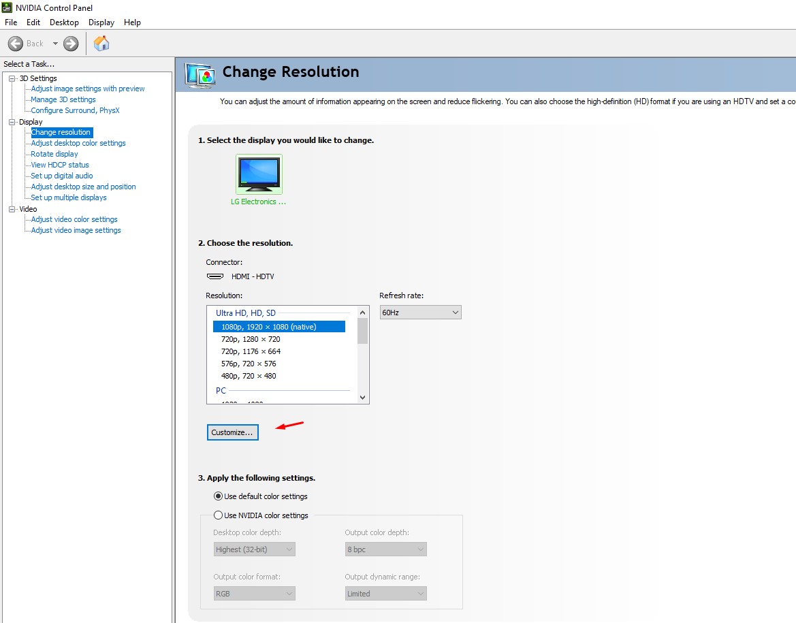796x623 pixels.
Task: Click the Change Resolution header icon
Action: pyautogui.click(x=200, y=76)
